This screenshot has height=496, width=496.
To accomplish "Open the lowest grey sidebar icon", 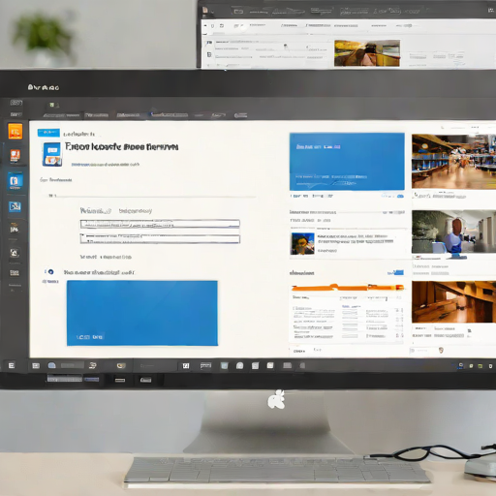I will pyautogui.click(x=15, y=273).
